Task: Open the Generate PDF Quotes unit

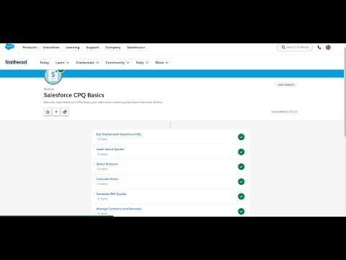Action: [111, 194]
